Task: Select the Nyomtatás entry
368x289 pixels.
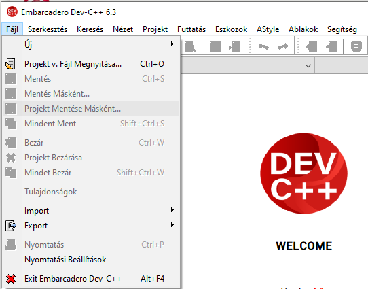Action: pyautogui.click(x=91, y=245)
